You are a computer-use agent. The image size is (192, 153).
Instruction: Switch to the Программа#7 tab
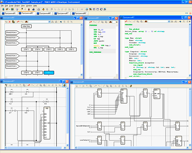click(x=61, y=13)
